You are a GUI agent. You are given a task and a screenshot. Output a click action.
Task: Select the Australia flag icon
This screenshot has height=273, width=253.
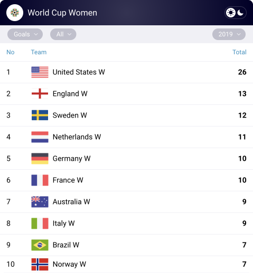(x=40, y=202)
